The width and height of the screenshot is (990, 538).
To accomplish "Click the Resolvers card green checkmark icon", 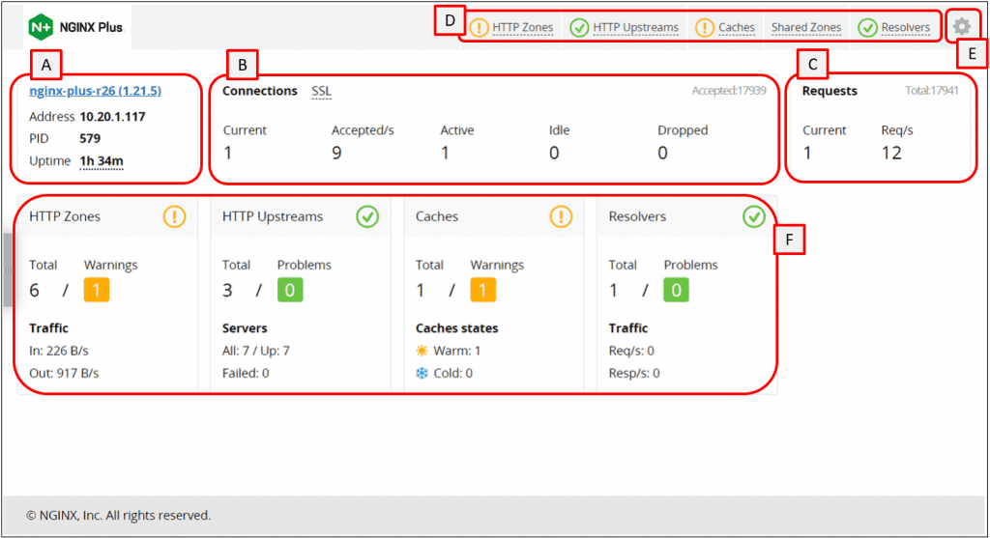I will coord(754,216).
